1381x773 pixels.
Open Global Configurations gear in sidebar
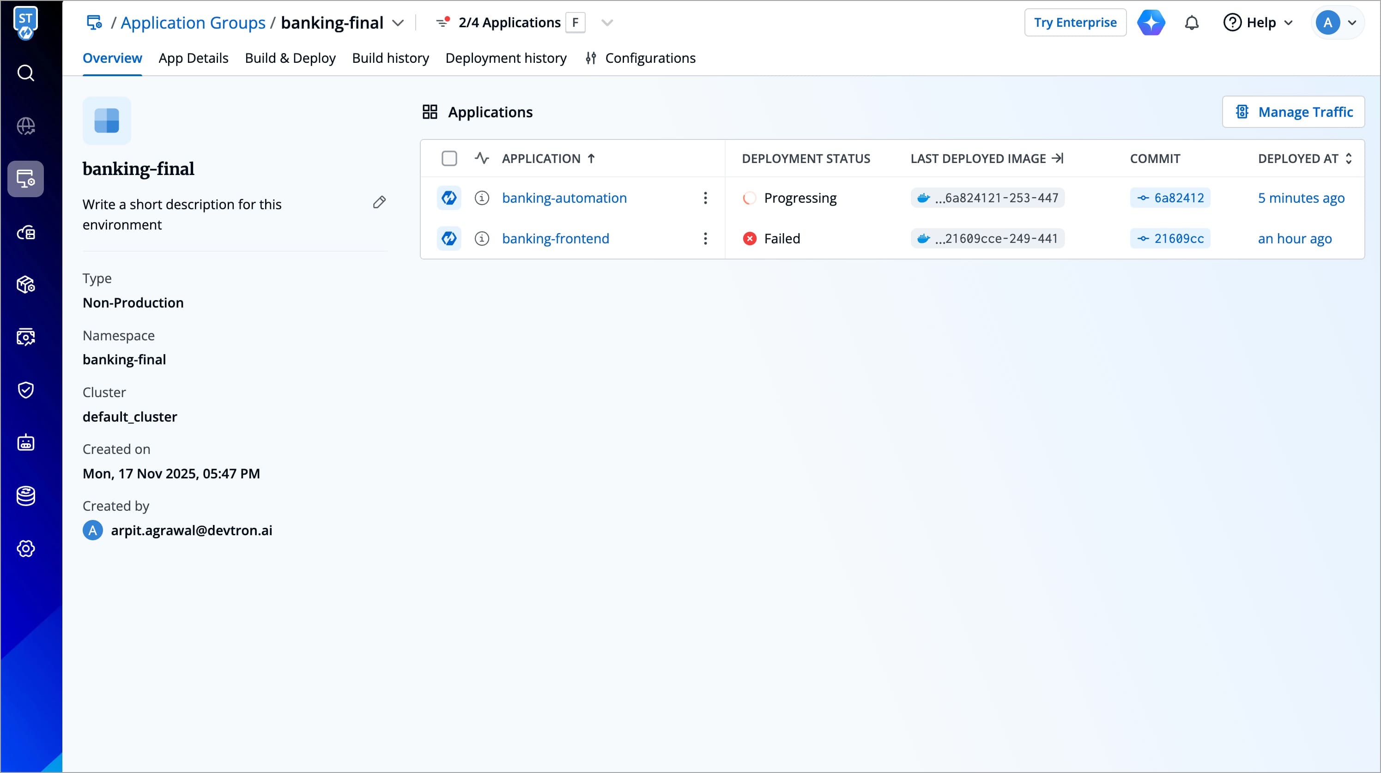[26, 549]
